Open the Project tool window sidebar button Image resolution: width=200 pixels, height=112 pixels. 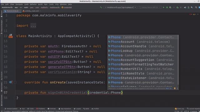tap(2, 14)
